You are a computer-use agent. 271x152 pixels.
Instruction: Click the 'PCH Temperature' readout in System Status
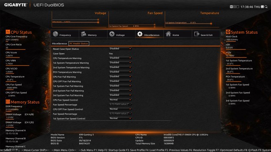pyautogui.click(x=235, y=78)
